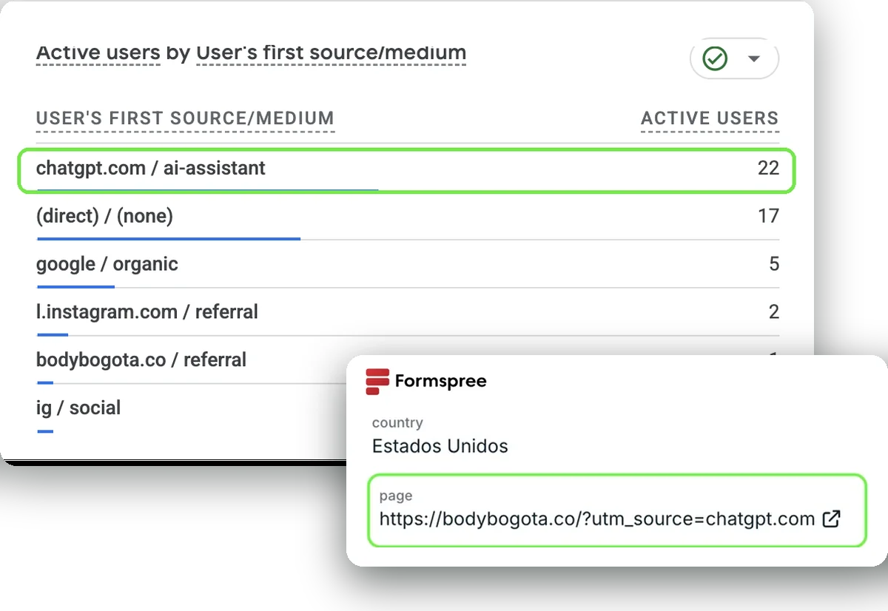
Task: Click the 'country' field label
Action: (x=397, y=423)
